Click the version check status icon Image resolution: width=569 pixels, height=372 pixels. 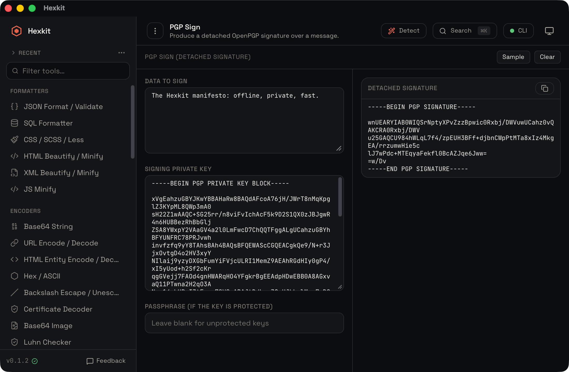tap(35, 361)
